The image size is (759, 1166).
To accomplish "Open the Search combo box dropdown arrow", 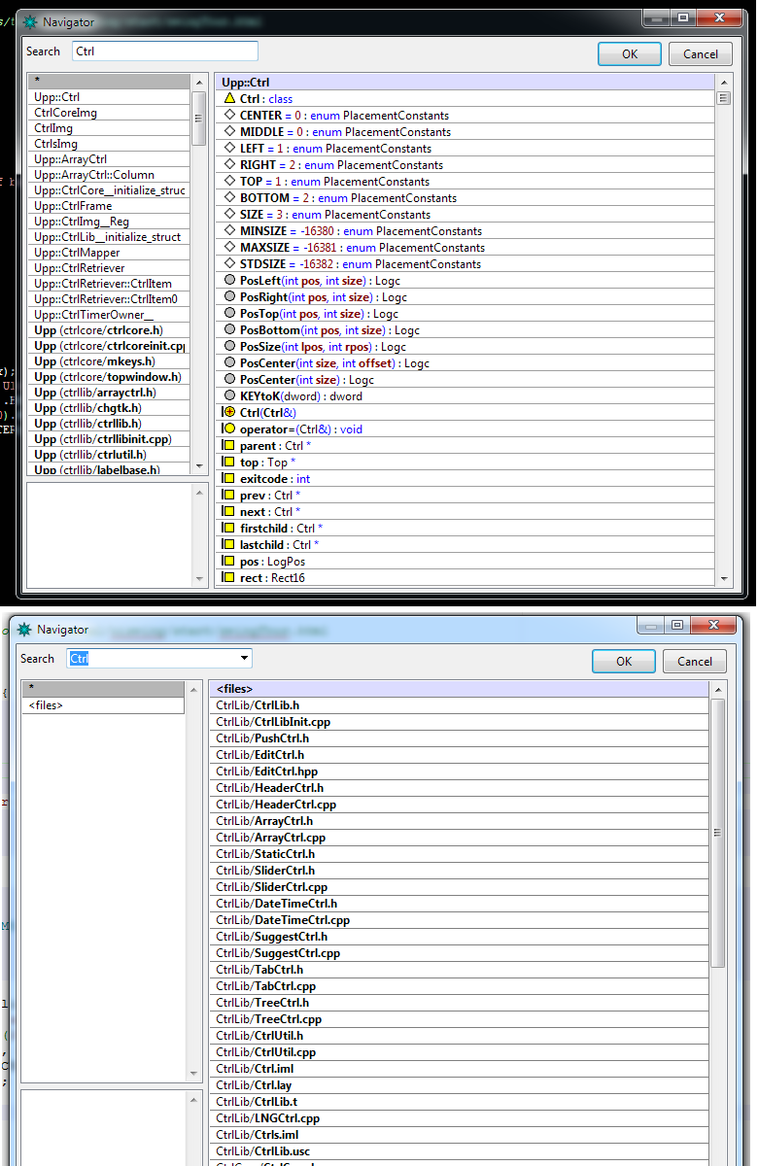I will 243,659.
